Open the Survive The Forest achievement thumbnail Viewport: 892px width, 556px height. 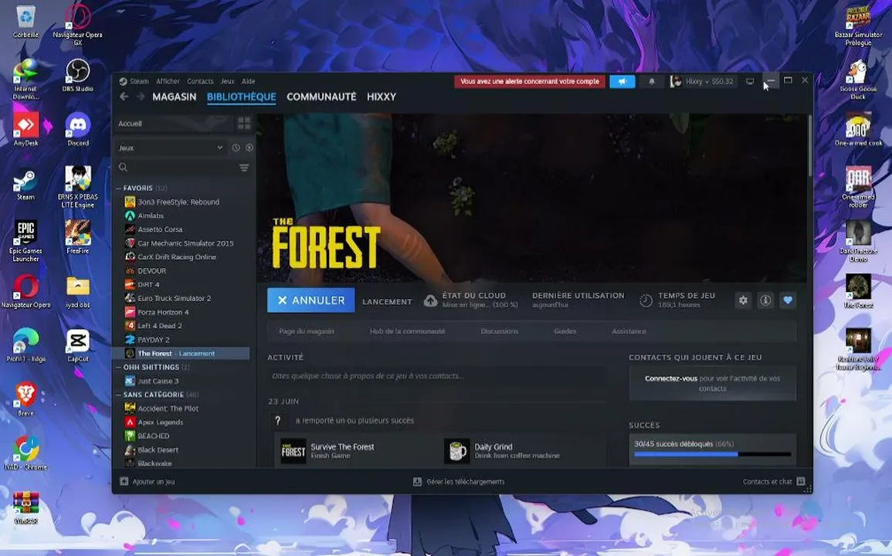(293, 451)
